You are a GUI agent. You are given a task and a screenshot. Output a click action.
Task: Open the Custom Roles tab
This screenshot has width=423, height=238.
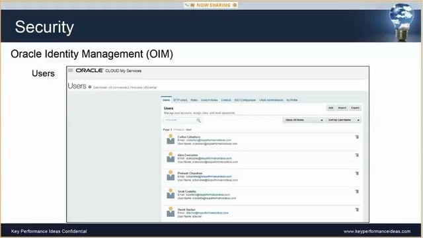pos(209,100)
